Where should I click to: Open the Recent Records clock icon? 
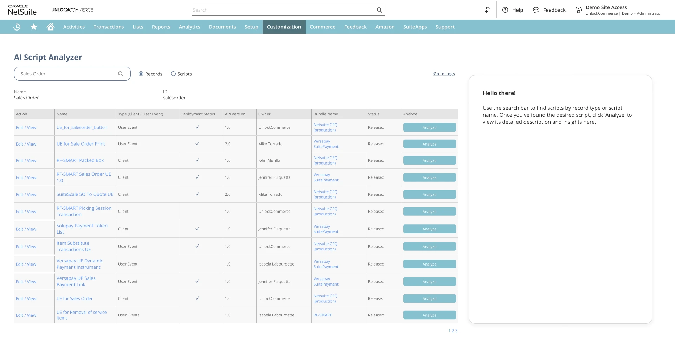pyautogui.click(x=17, y=27)
